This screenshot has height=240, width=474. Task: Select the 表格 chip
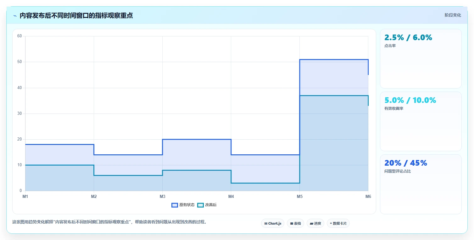(x=295, y=223)
